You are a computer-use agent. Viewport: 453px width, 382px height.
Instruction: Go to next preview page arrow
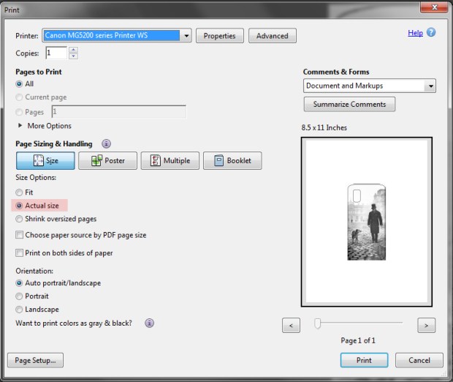click(426, 324)
